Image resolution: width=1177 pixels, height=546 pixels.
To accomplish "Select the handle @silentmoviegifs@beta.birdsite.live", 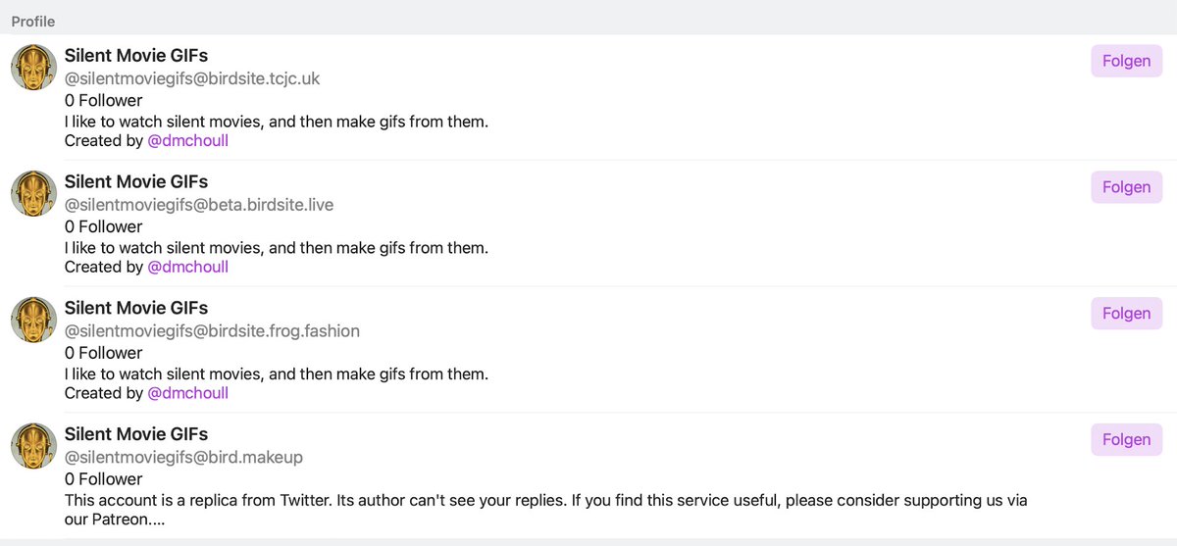I will tap(199, 206).
